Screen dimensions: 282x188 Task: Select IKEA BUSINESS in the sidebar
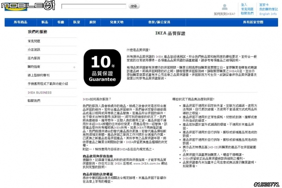[x=51, y=92]
